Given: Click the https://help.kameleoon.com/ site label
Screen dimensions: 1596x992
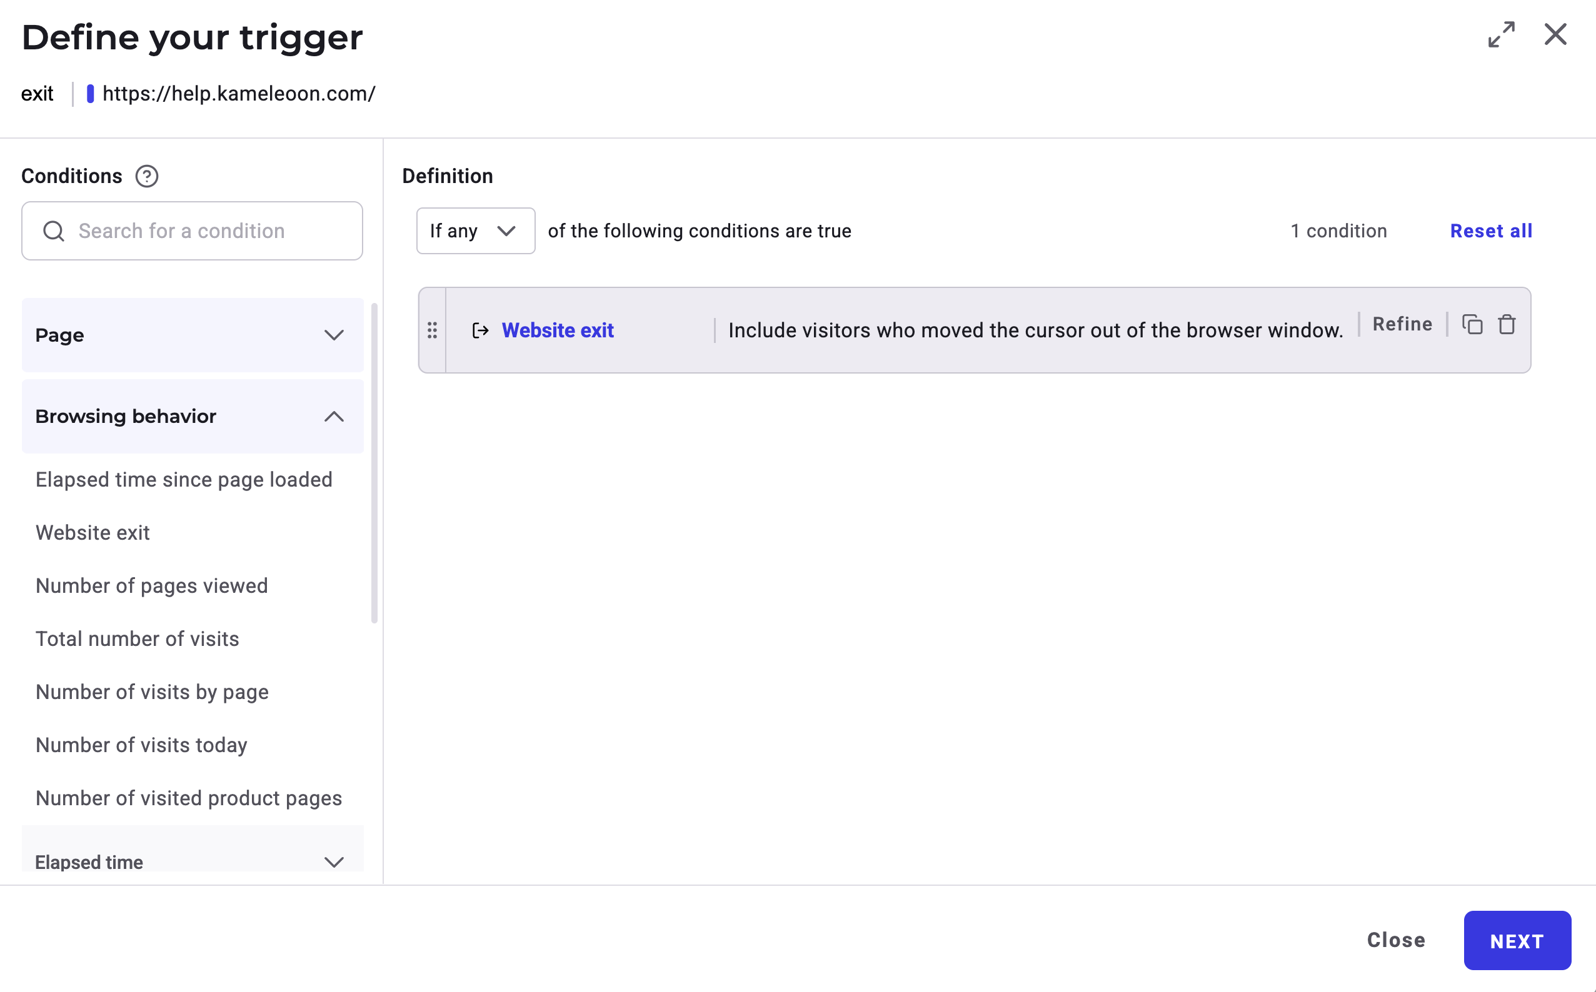Looking at the screenshot, I should coord(239,94).
